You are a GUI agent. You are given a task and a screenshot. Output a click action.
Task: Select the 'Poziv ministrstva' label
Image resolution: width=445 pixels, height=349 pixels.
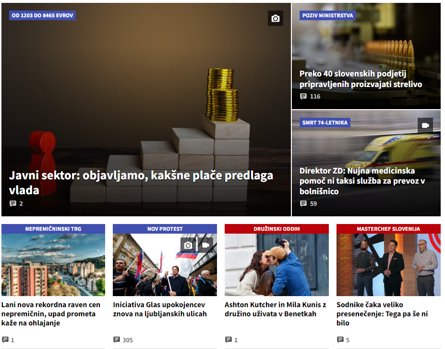327,15
